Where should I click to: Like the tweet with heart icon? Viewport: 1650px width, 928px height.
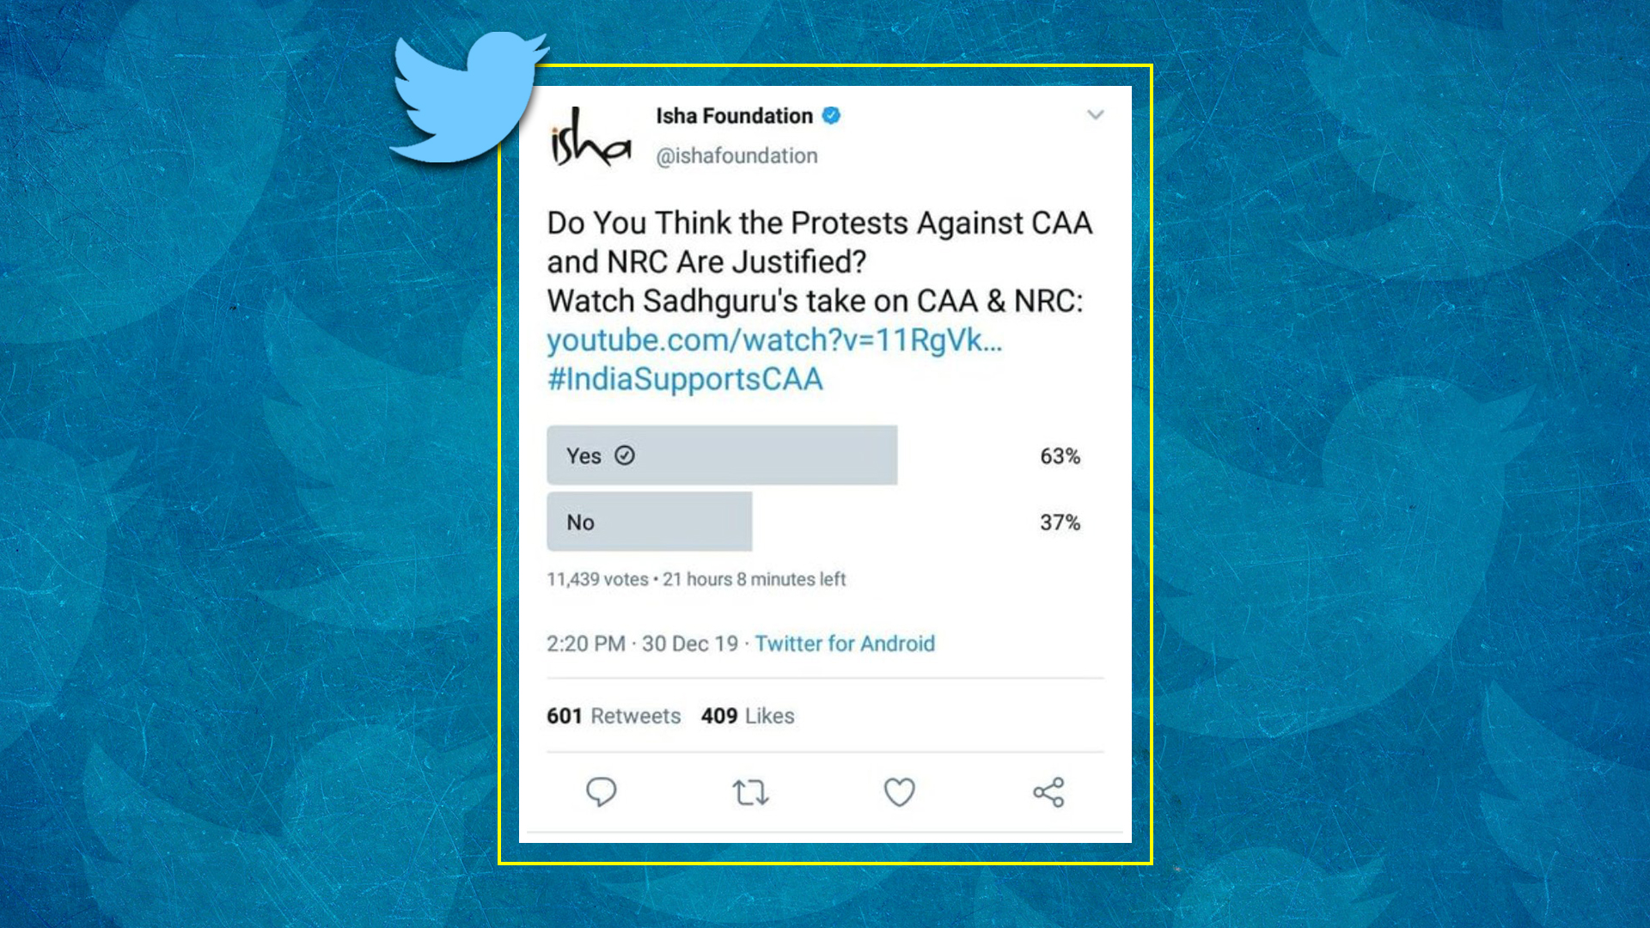[899, 791]
